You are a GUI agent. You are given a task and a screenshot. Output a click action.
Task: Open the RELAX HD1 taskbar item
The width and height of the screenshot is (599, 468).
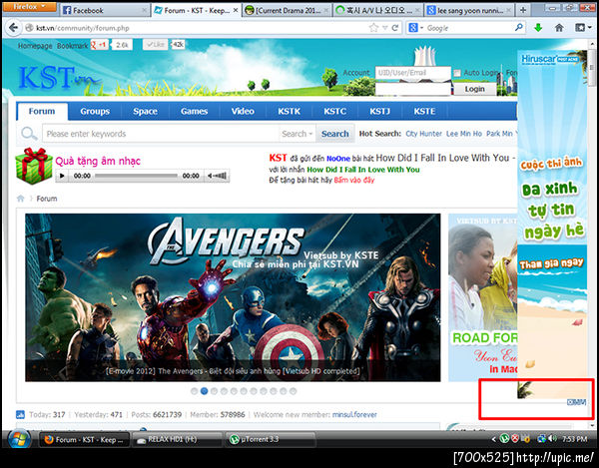177,439
